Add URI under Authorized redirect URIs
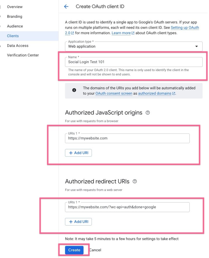209x258 pixels. pos(78,222)
